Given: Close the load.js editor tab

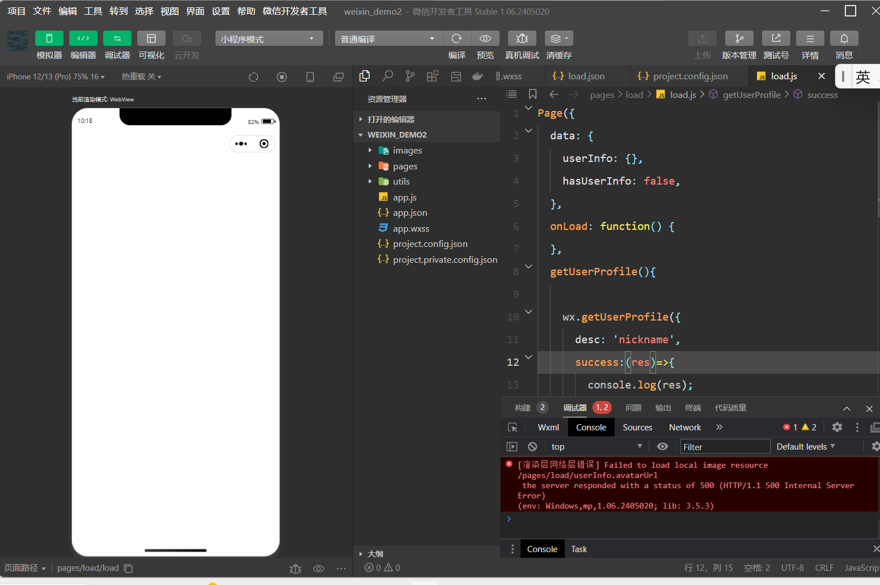Looking at the screenshot, I should coord(822,76).
